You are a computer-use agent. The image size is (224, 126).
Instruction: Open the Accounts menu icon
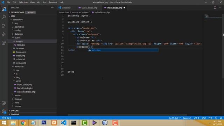pos(4,103)
